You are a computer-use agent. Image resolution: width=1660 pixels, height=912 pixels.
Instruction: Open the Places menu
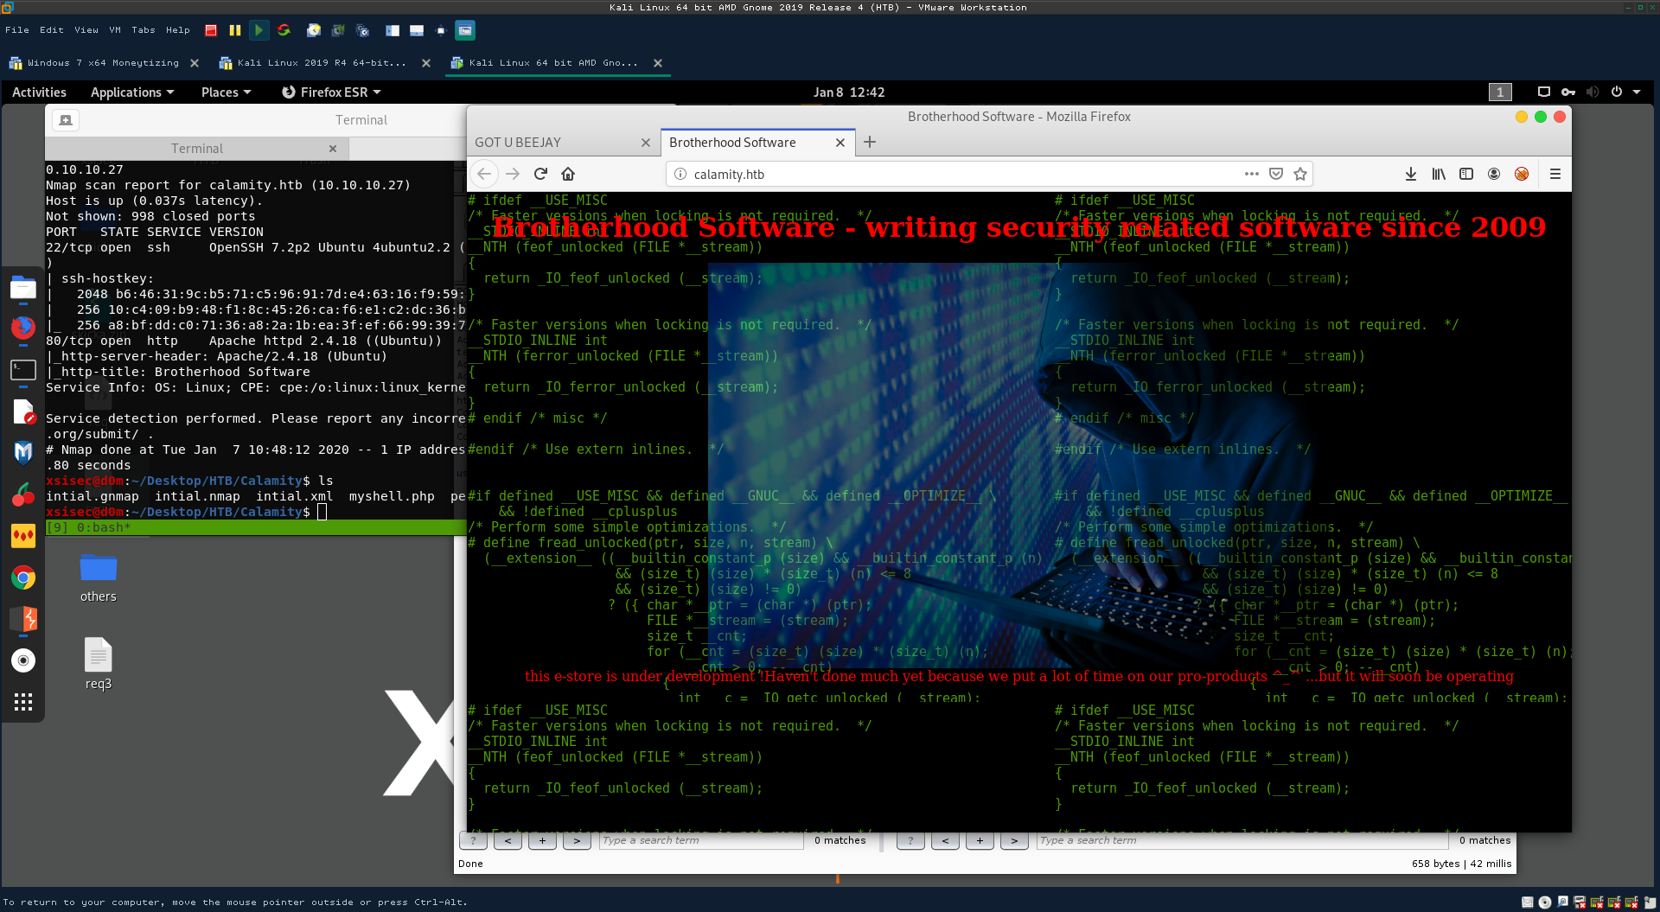(x=226, y=92)
